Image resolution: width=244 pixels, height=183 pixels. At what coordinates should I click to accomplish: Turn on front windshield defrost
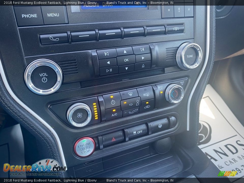coord(129,94)
